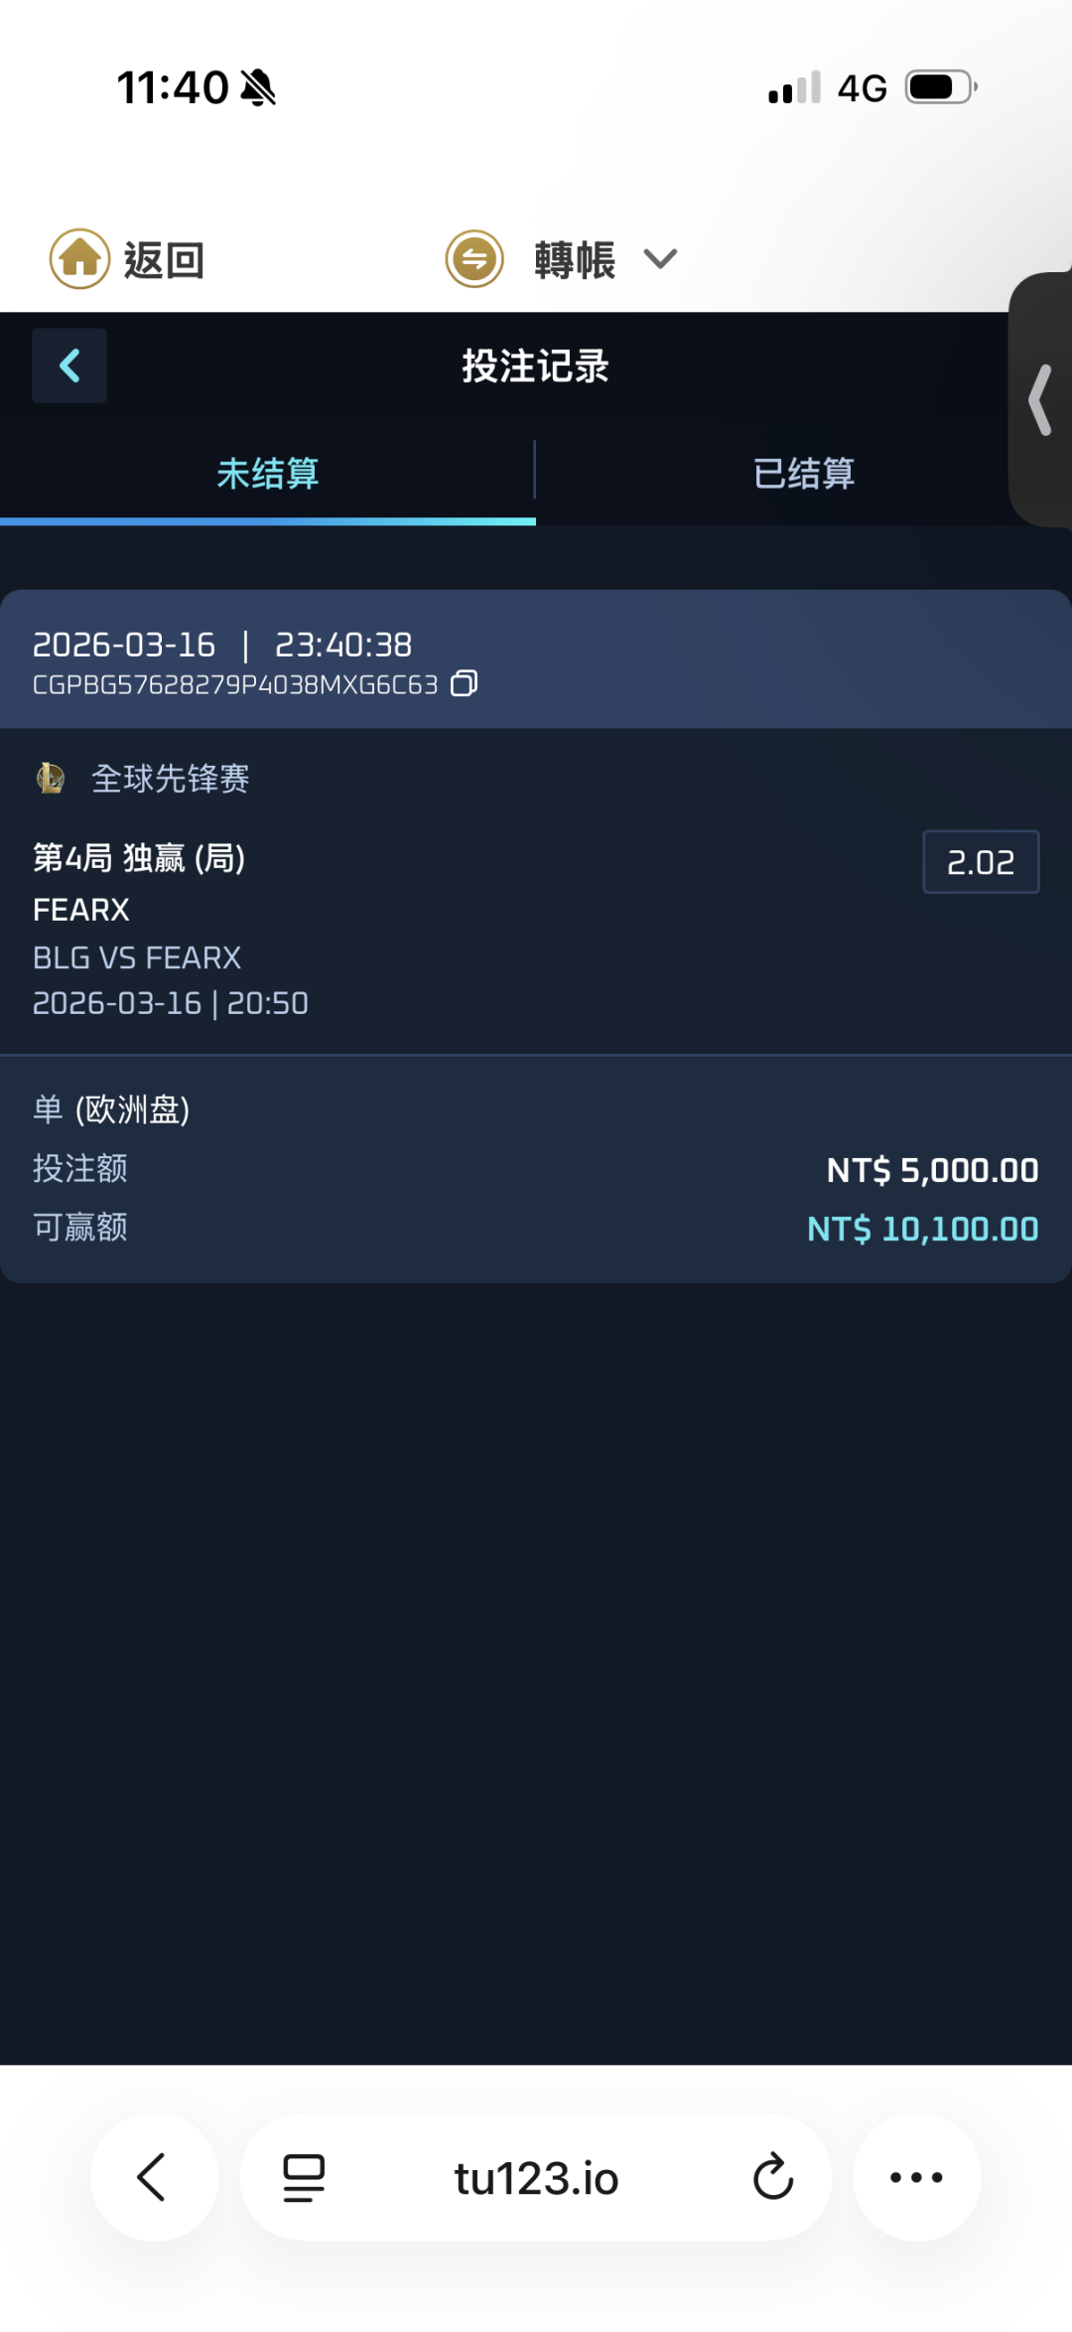Tap the 投注记录 page title
The width and height of the screenshot is (1072, 2332).
(x=535, y=366)
